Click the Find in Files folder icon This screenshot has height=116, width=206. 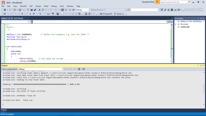click(129, 10)
